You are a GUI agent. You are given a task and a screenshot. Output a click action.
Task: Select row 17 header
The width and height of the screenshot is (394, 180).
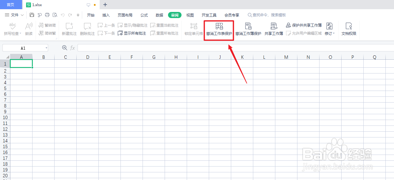[x=5, y=158]
